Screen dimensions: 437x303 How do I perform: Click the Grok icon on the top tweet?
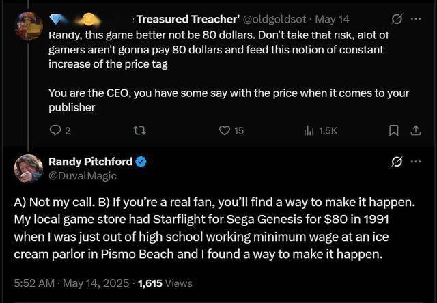[397, 19]
